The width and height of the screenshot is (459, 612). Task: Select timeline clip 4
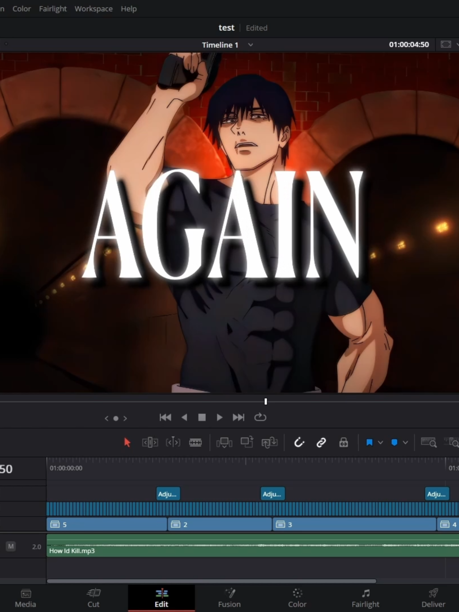point(448,524)
